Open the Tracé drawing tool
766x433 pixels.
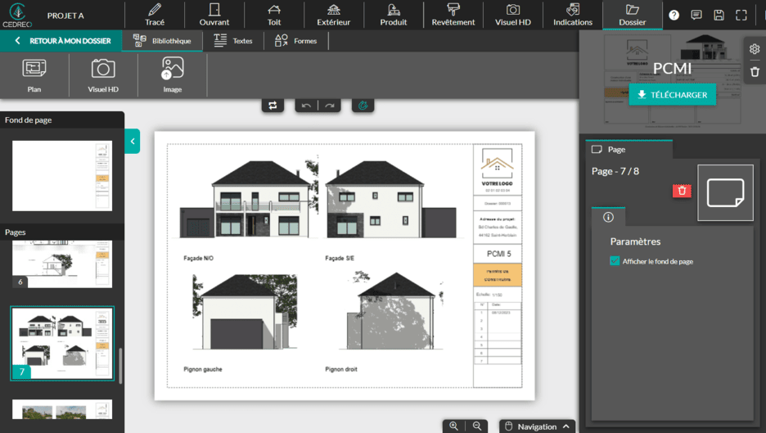point(155,15)
